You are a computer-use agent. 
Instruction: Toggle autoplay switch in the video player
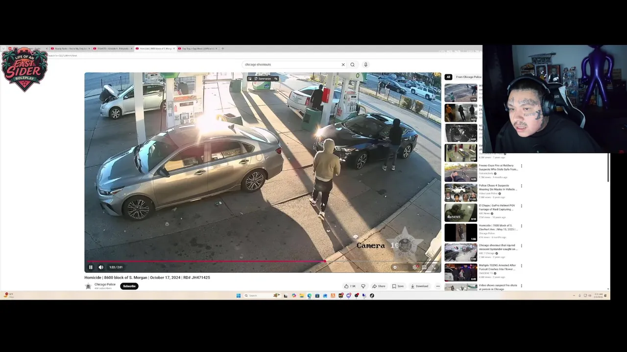395,267
